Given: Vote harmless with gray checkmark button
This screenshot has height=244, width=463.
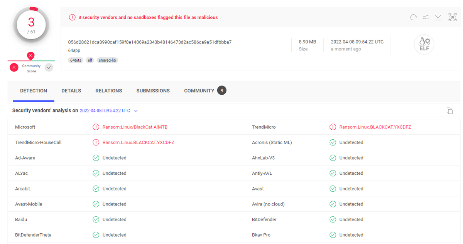Looking at the screenshot, I should click(49, 67).
